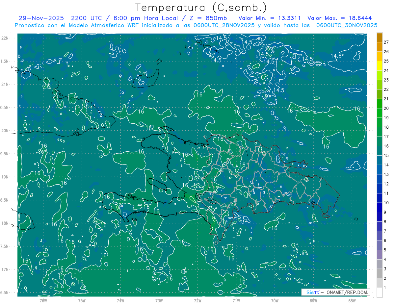Click the color bar label '22'
395x305 pixels.
[x=386, y=89]
